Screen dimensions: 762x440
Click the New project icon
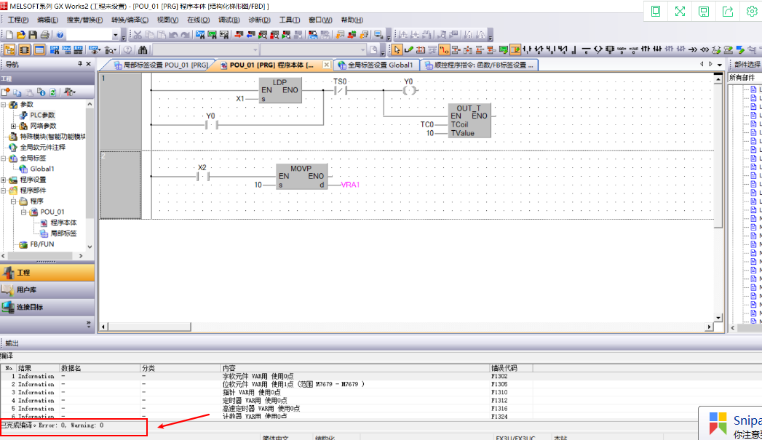9,35
